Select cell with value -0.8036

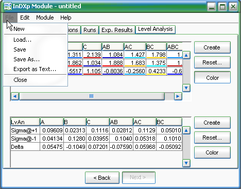113,71
